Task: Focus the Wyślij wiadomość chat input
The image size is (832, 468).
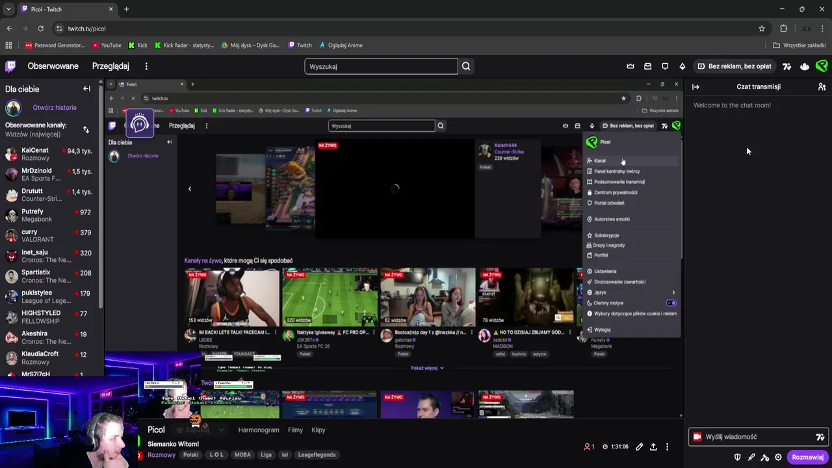Action: click(759, 437)
